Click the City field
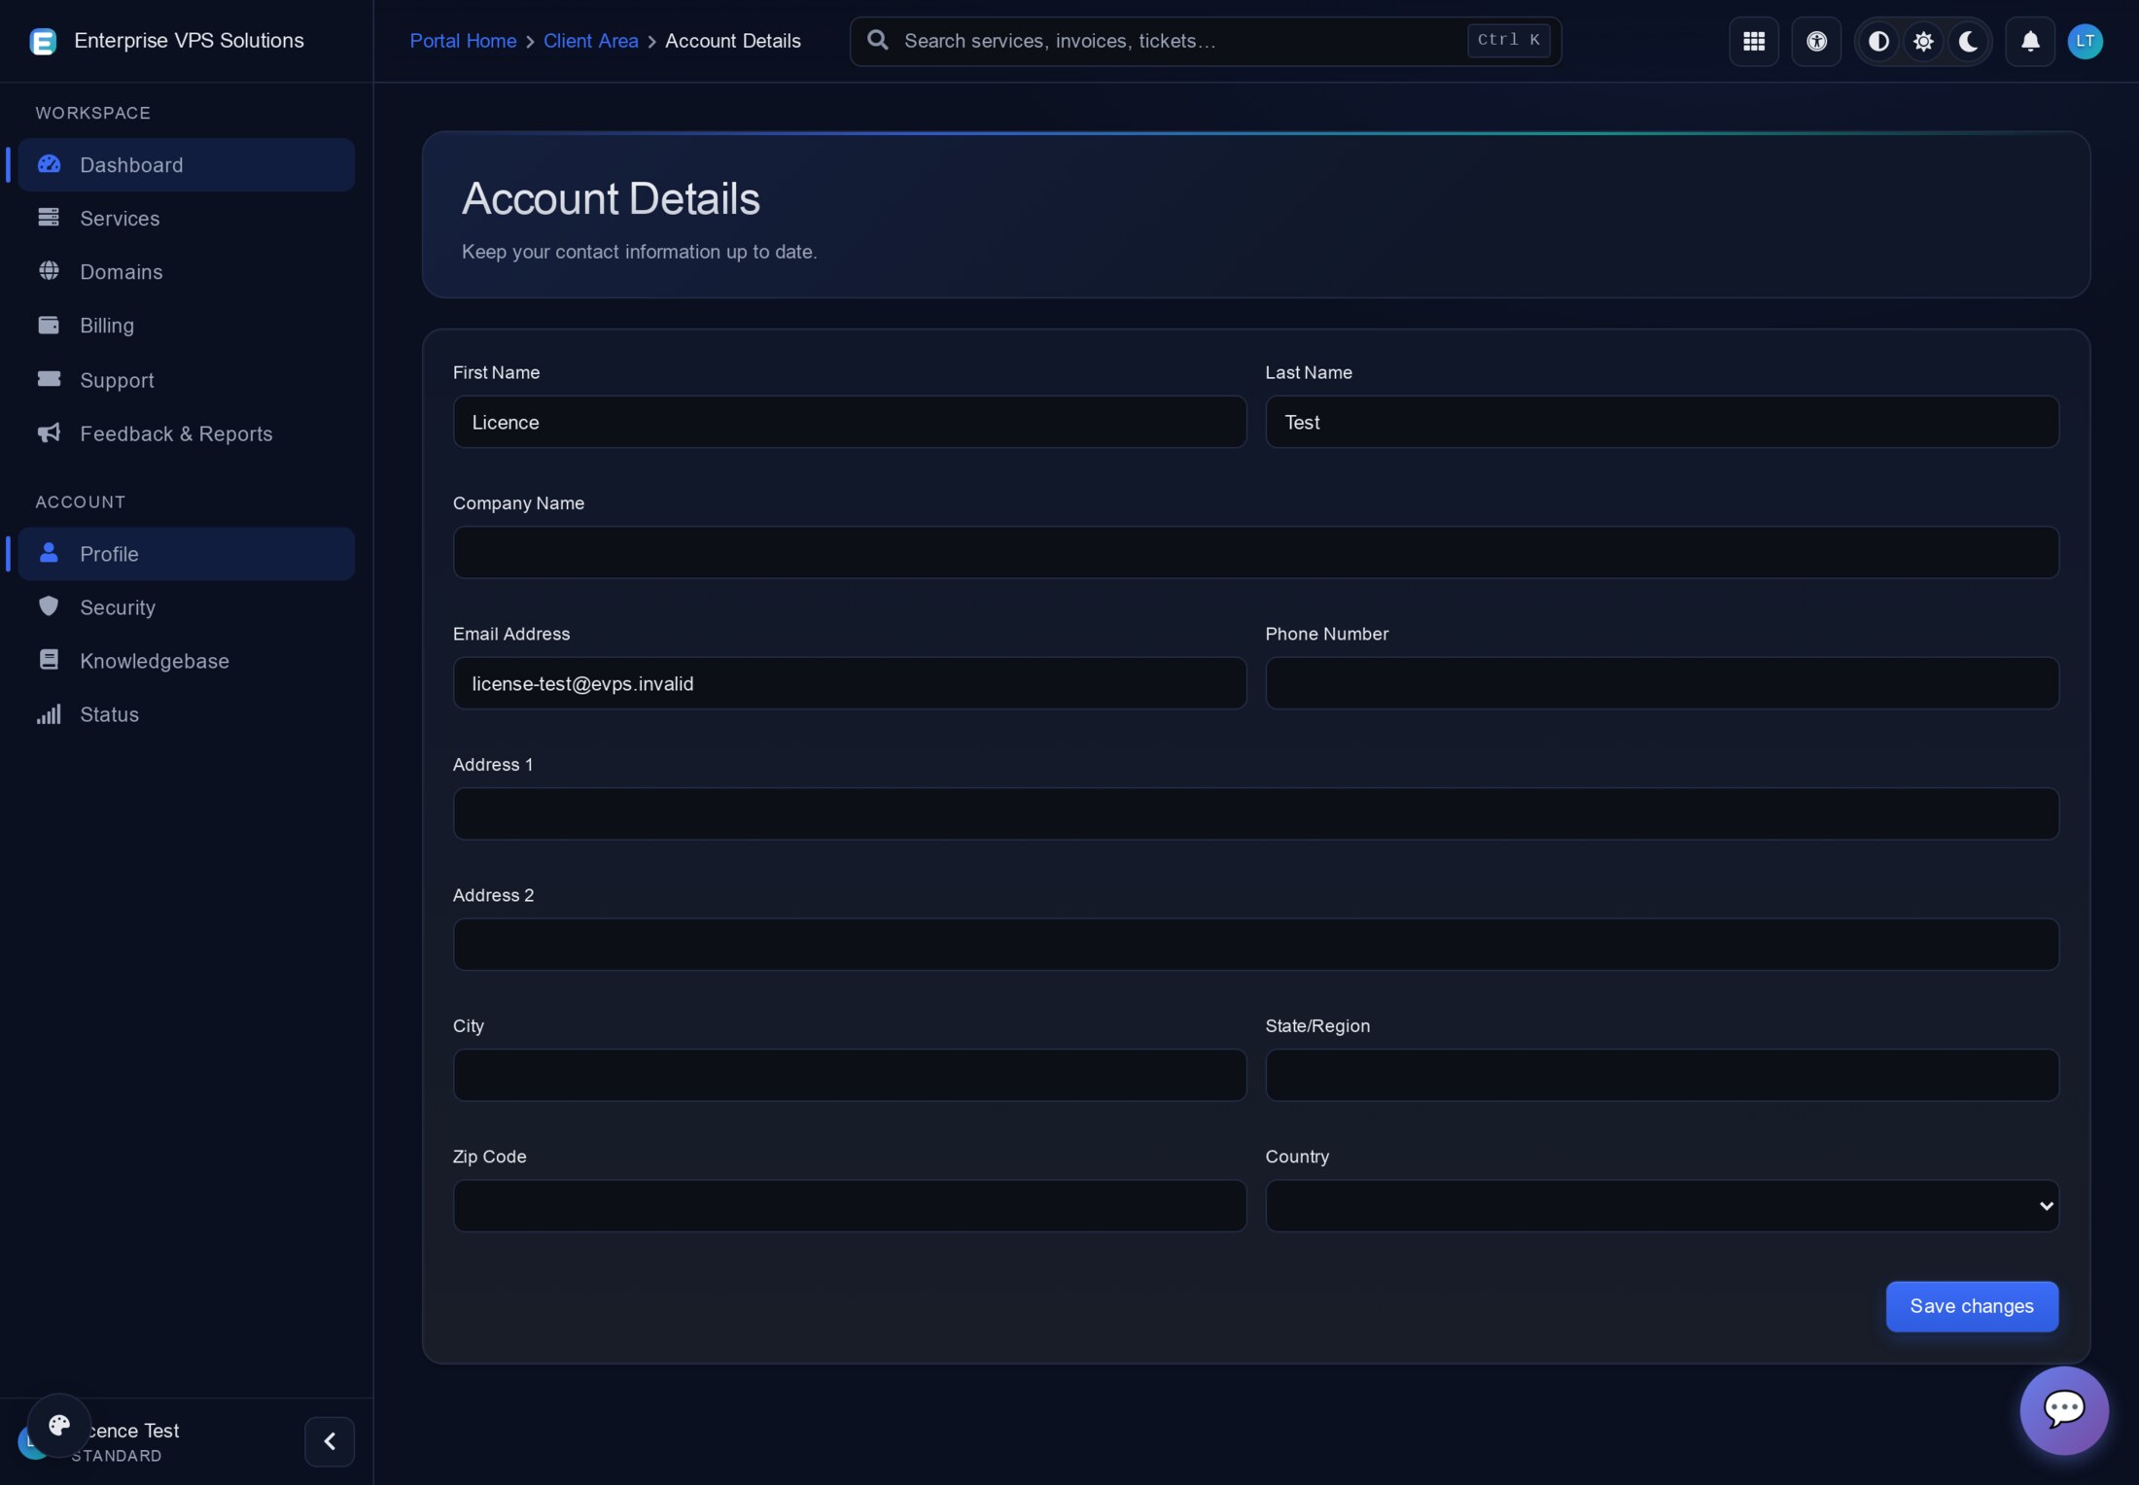This screenshot has height=1485, width=2139. pyautogui.click(x=849, y=1074)
